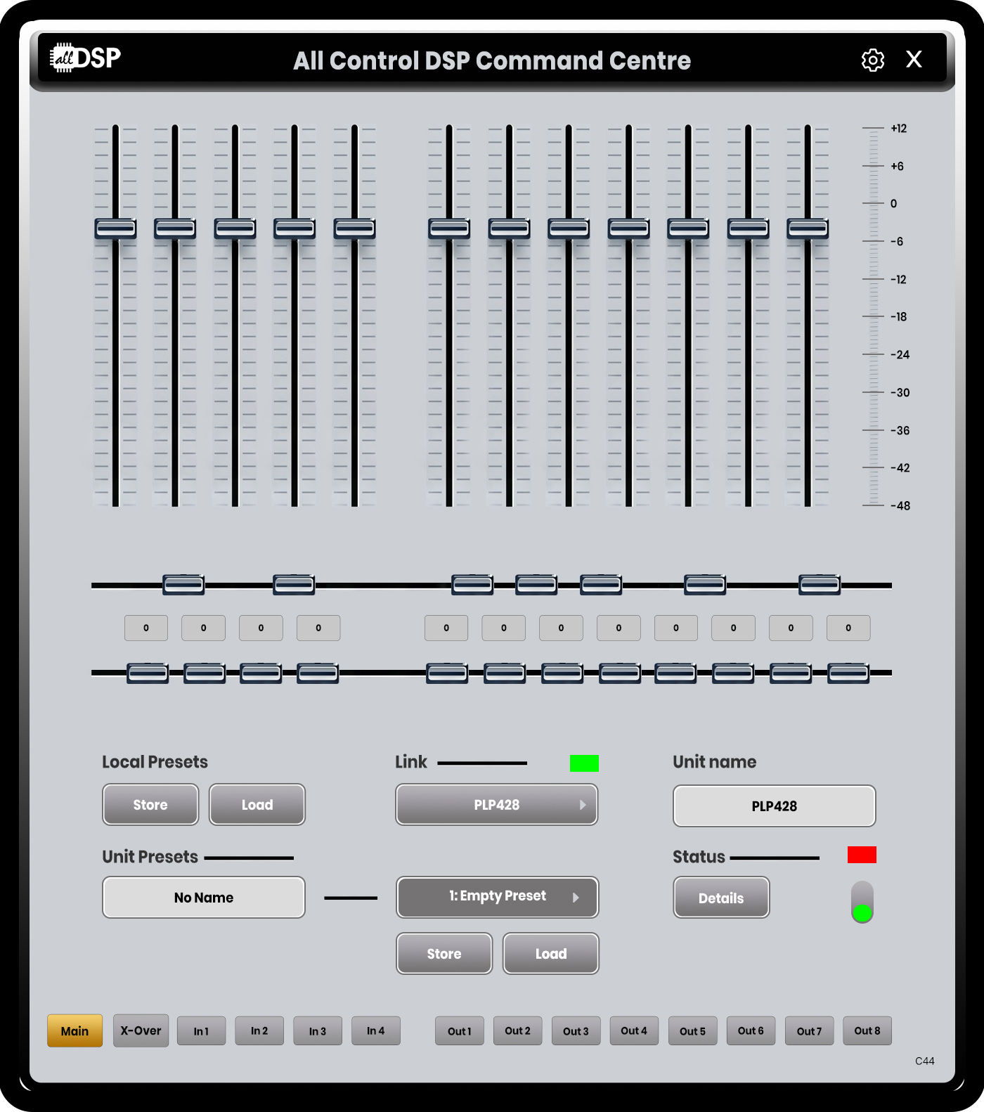This screenshot has width=984, height=1112.
Task: Open the Out 5 tab
Action: 693,1031
